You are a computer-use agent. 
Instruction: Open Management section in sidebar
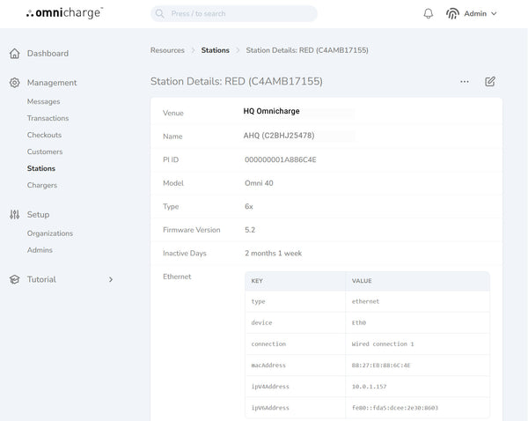pyautogui.click(x=52, y=83)
